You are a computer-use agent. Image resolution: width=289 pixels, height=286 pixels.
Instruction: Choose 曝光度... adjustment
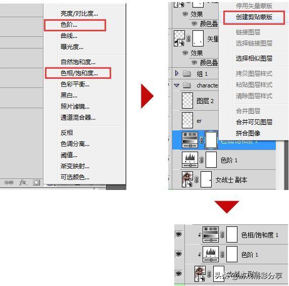(72, 47)
